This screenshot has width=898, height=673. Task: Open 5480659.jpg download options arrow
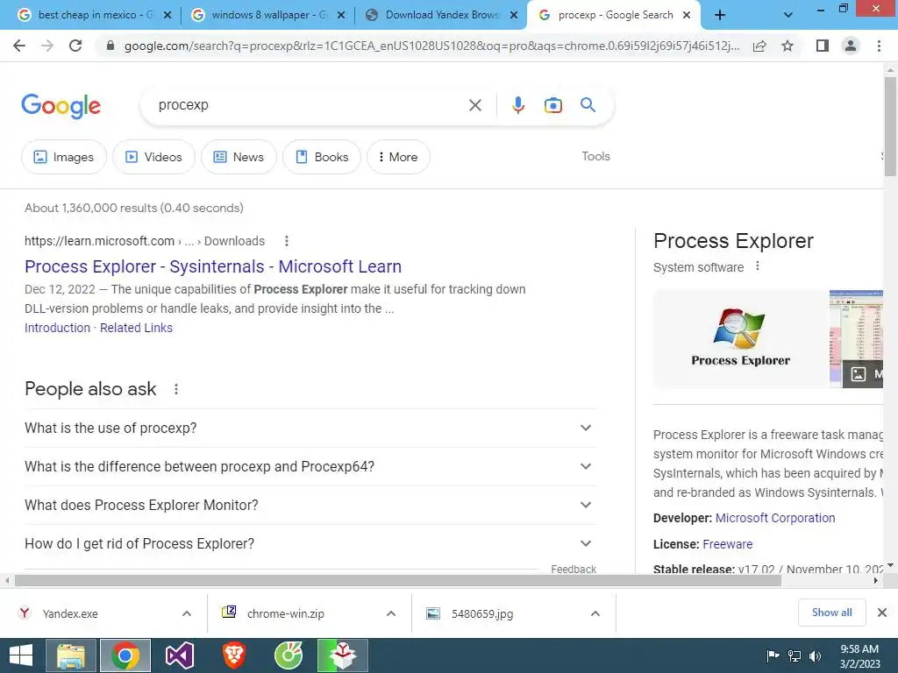pyautogui.click(x=595, y=613)
